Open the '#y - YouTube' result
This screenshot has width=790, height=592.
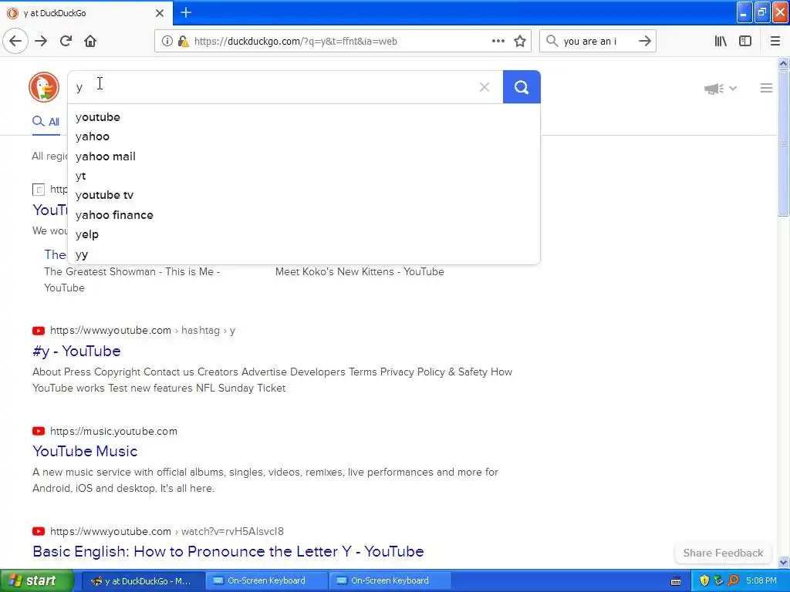76,351
